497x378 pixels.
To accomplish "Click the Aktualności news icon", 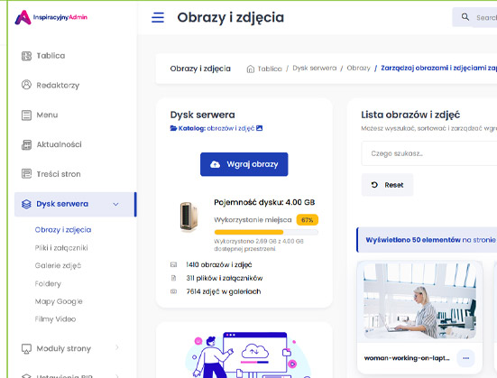I will [x=26, y=144].
